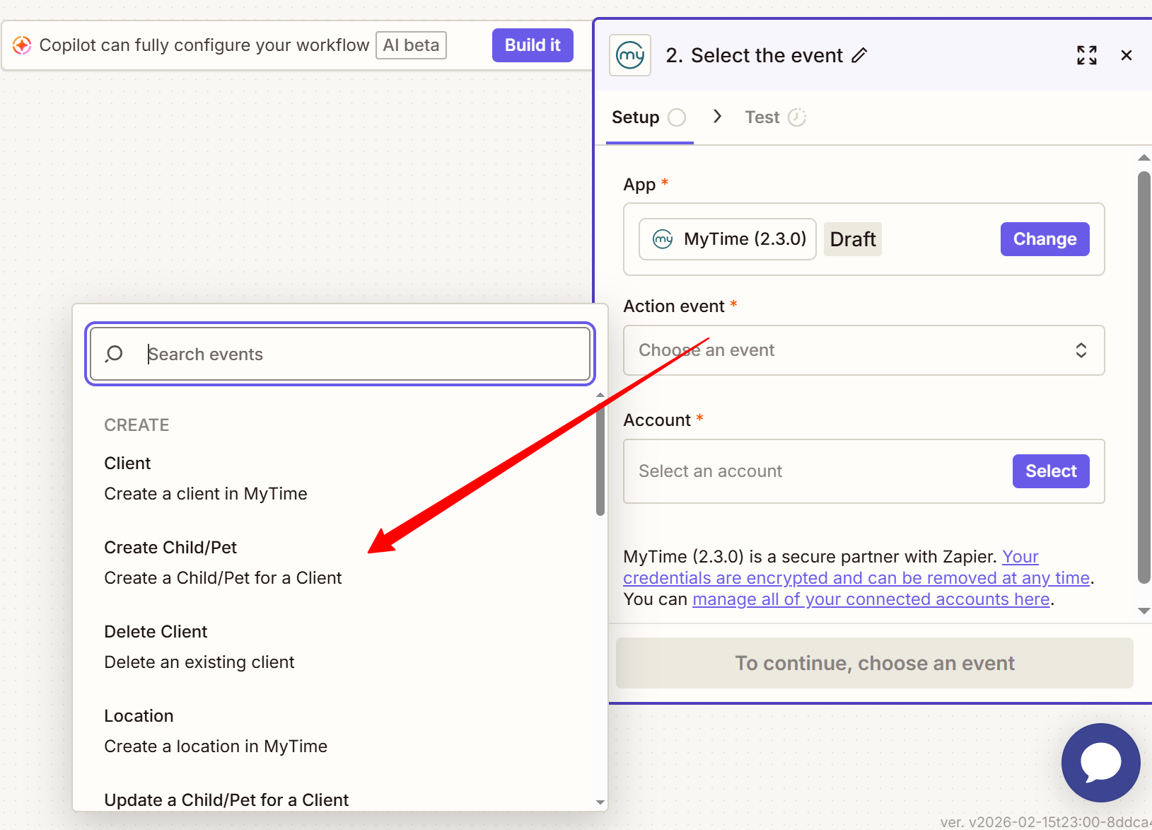The image size is (1152, 830).
Task: Click the CREATE section heading
Action: coord(136,425)
